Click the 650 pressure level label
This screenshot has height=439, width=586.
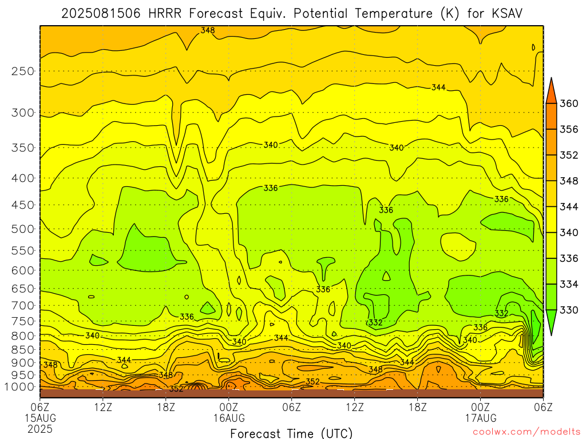pos(23,289)
